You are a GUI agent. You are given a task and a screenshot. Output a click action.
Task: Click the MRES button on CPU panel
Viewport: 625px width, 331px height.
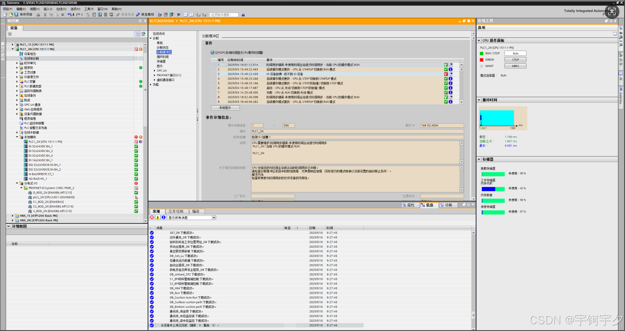[x=515, y=66]
